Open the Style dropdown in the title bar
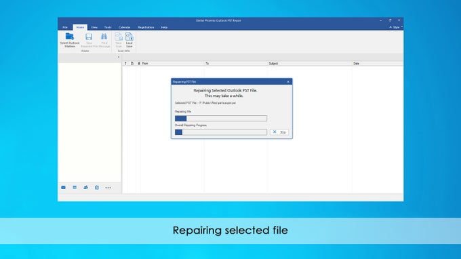The width and height of the screenshot is (461, 259). point(397,27)
